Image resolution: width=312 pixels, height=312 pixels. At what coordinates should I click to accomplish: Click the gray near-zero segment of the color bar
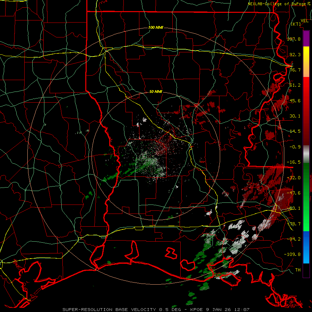point(306,154)
